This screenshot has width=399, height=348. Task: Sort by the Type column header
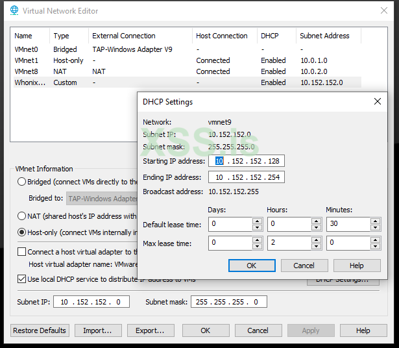click(x=69, y=36)
